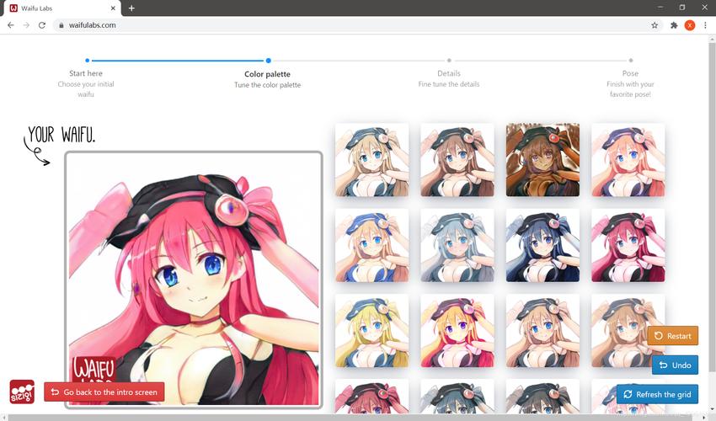Select the Waifu Labs browser tab
Image resolution: width=716 pixels, height=421 pixels.
(x=62, y=8)
